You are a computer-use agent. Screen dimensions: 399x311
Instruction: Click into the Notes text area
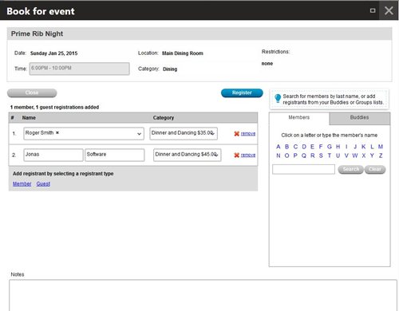point(203,295)
